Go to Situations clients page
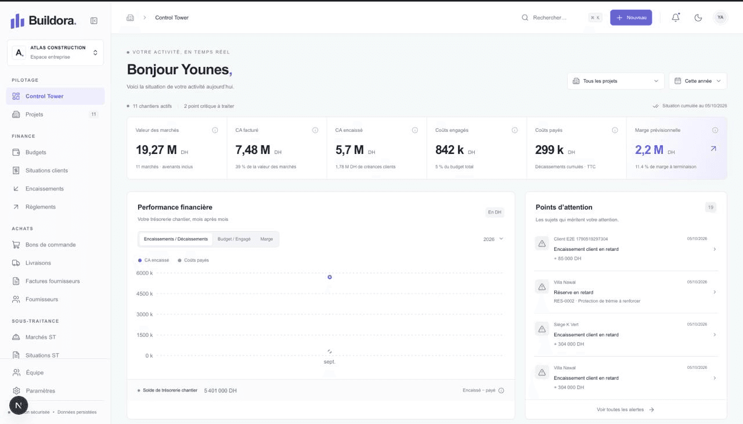The width and height of the screenshot is (743, 424). [55, 170]
